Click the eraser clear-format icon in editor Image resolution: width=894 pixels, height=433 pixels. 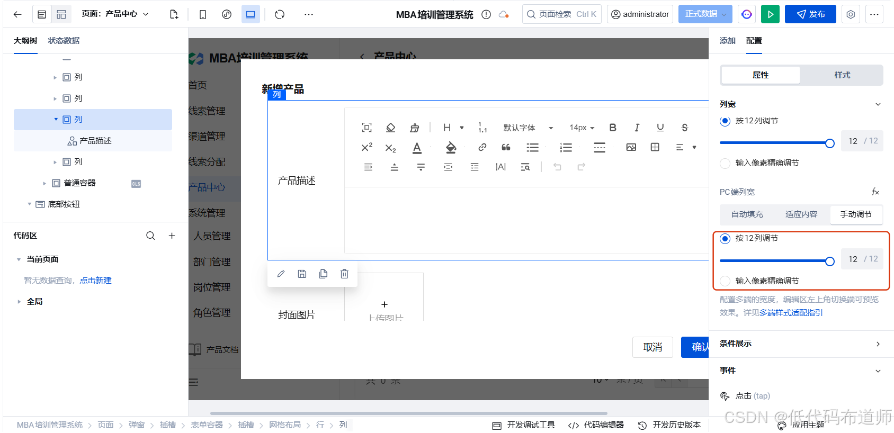(x=390, y=128)
